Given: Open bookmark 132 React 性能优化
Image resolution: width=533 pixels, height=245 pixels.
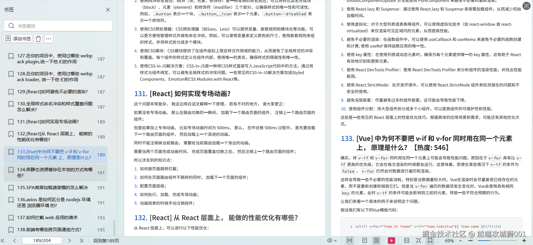Looking at the screenshot, I should coord(55,137).
